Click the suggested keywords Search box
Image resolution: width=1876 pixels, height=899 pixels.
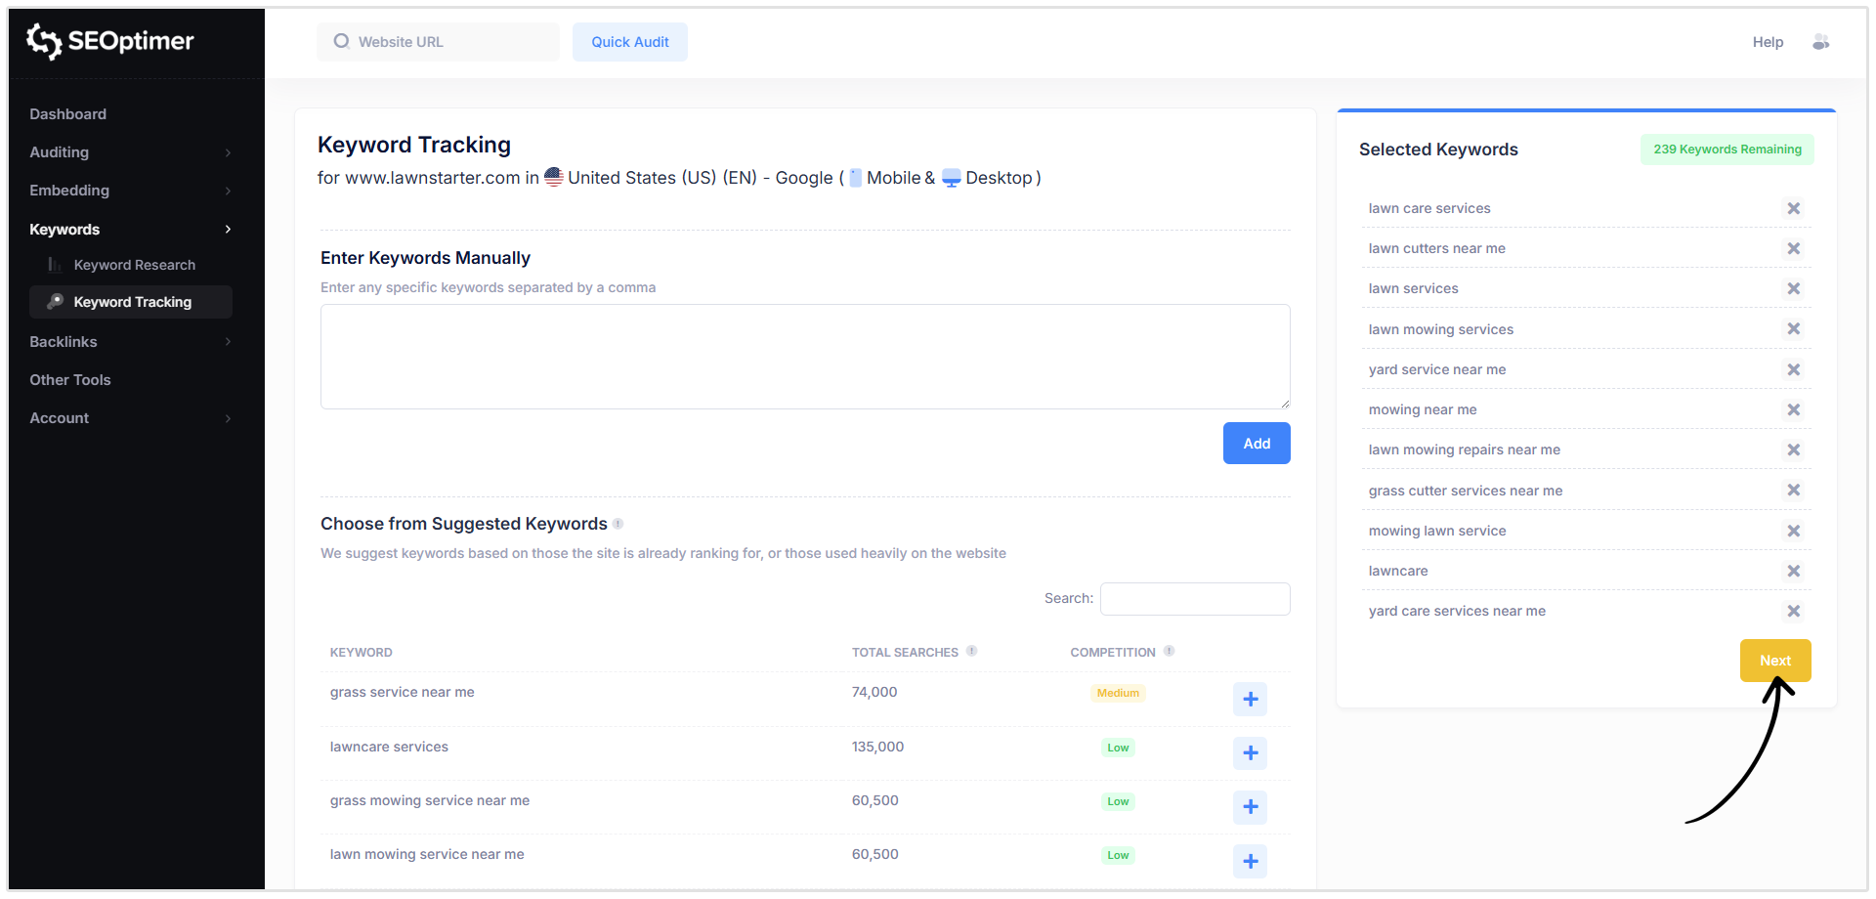[1194, 599]
